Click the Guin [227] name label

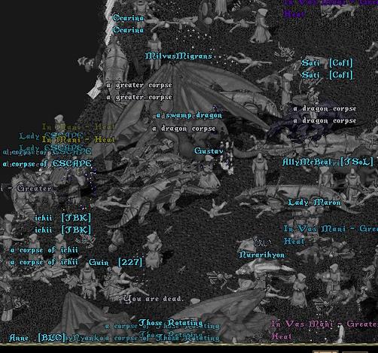click(x=115, y=263)
